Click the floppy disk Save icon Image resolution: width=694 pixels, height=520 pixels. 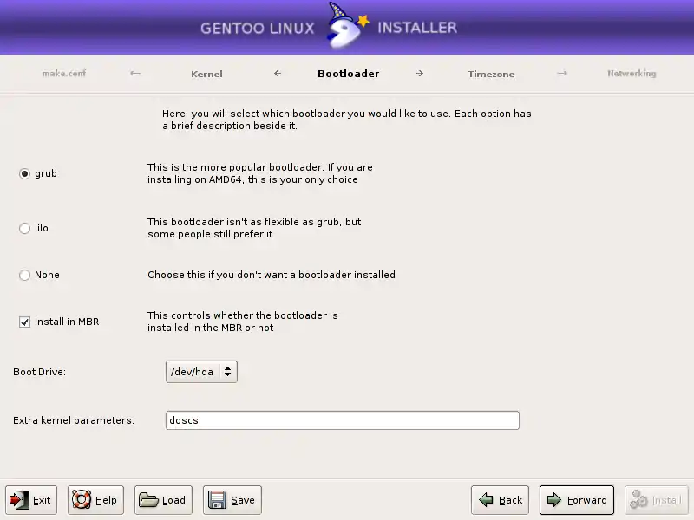(218, 500)
